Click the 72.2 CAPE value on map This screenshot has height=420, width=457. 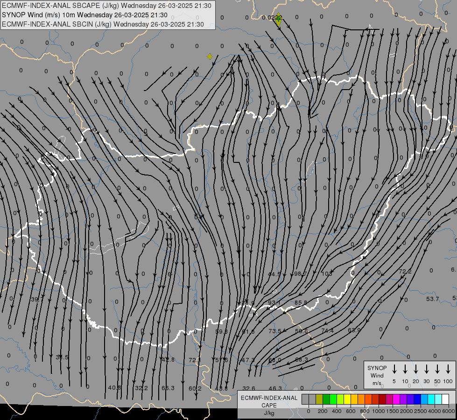point(405,271)
